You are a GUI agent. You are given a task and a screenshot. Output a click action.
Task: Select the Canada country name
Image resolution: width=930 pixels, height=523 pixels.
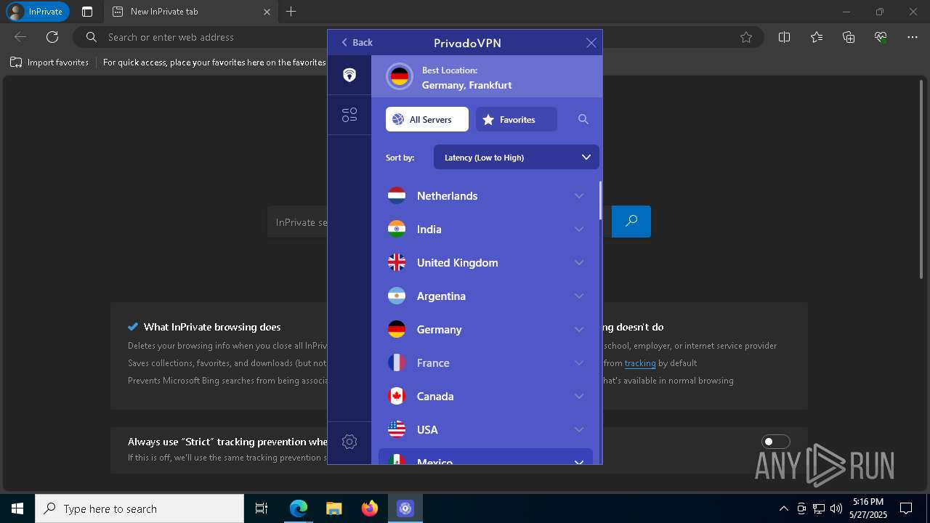pos(435,396)
